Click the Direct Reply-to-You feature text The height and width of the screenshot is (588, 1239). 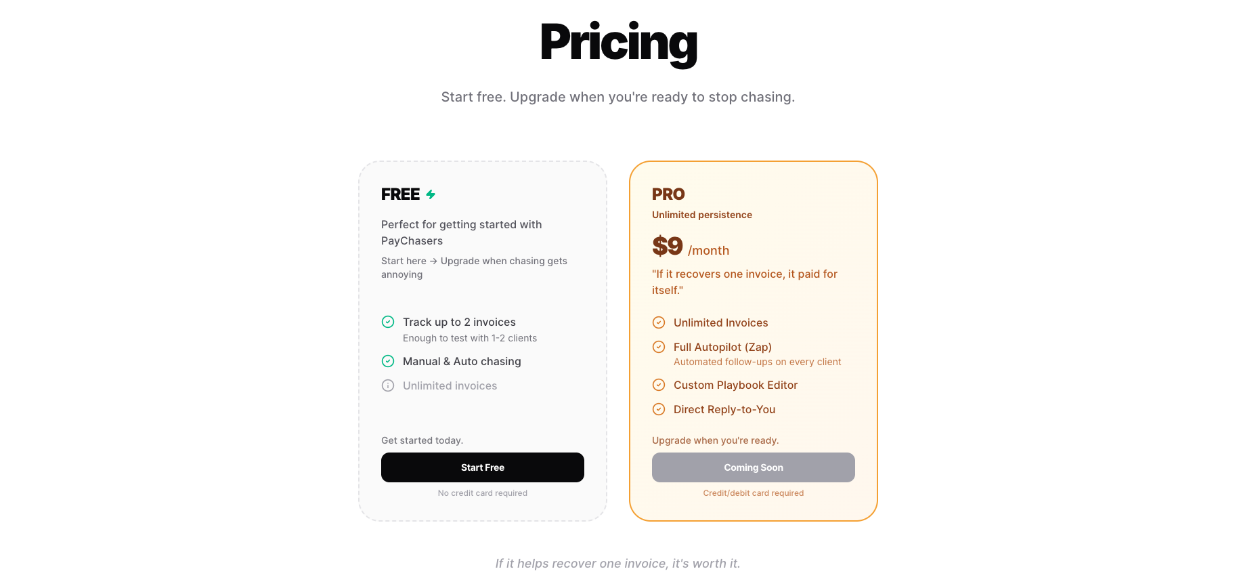[724, 409]
